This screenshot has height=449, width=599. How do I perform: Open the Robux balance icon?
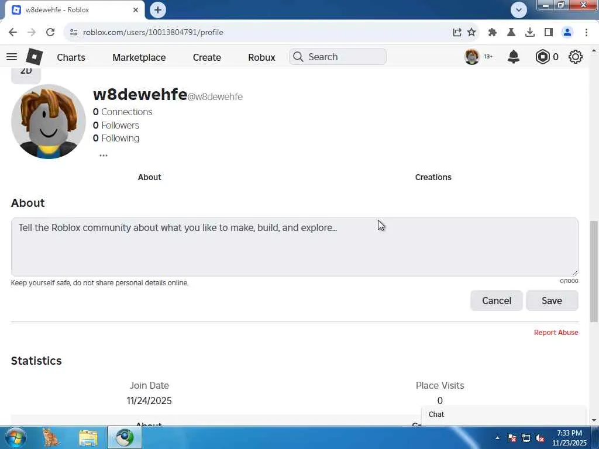point(542,57)
